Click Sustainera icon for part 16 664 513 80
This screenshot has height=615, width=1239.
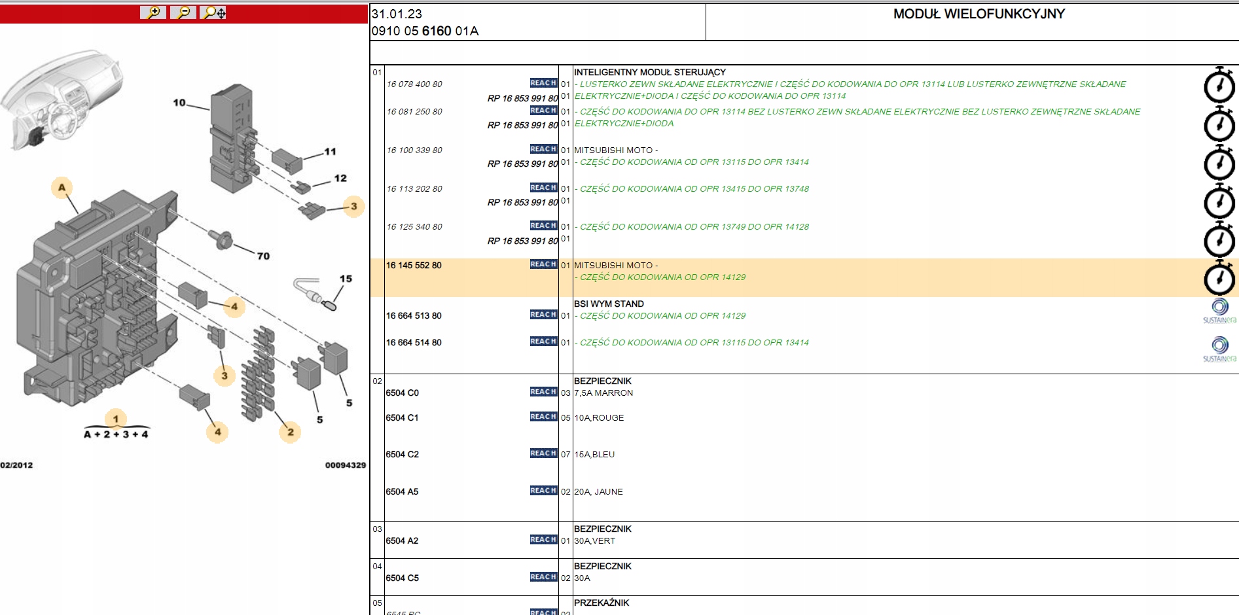[1219, 311]
